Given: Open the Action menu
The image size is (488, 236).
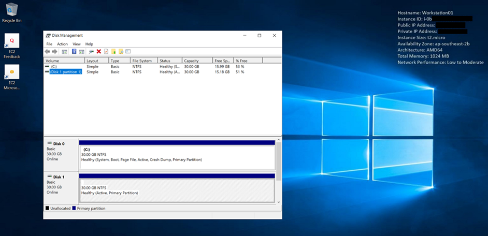Looking at the screenshot, I should coord(62,44).
